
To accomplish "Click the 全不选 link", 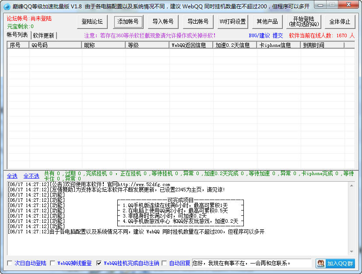I will pyautogui.click(x=32, y=176).
